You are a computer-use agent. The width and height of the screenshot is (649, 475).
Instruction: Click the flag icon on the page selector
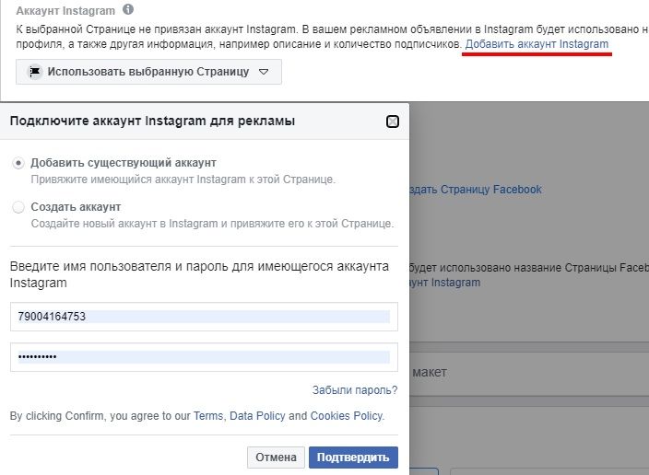[x=35, y=72]
